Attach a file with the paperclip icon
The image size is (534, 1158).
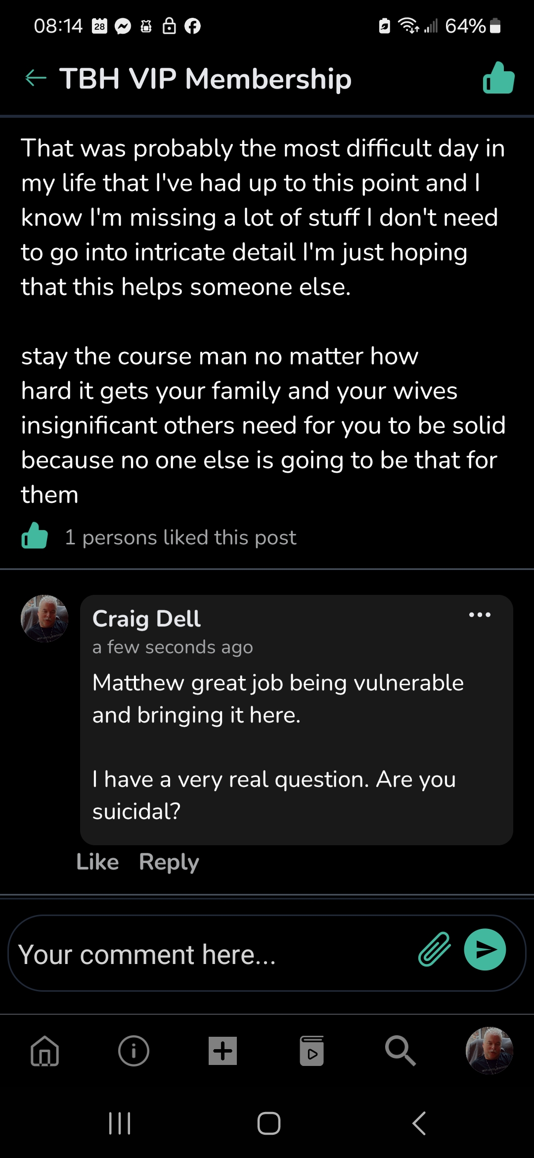pos(435,949)
